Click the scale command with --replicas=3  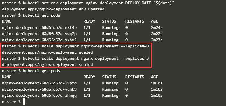tap(75, 59)
